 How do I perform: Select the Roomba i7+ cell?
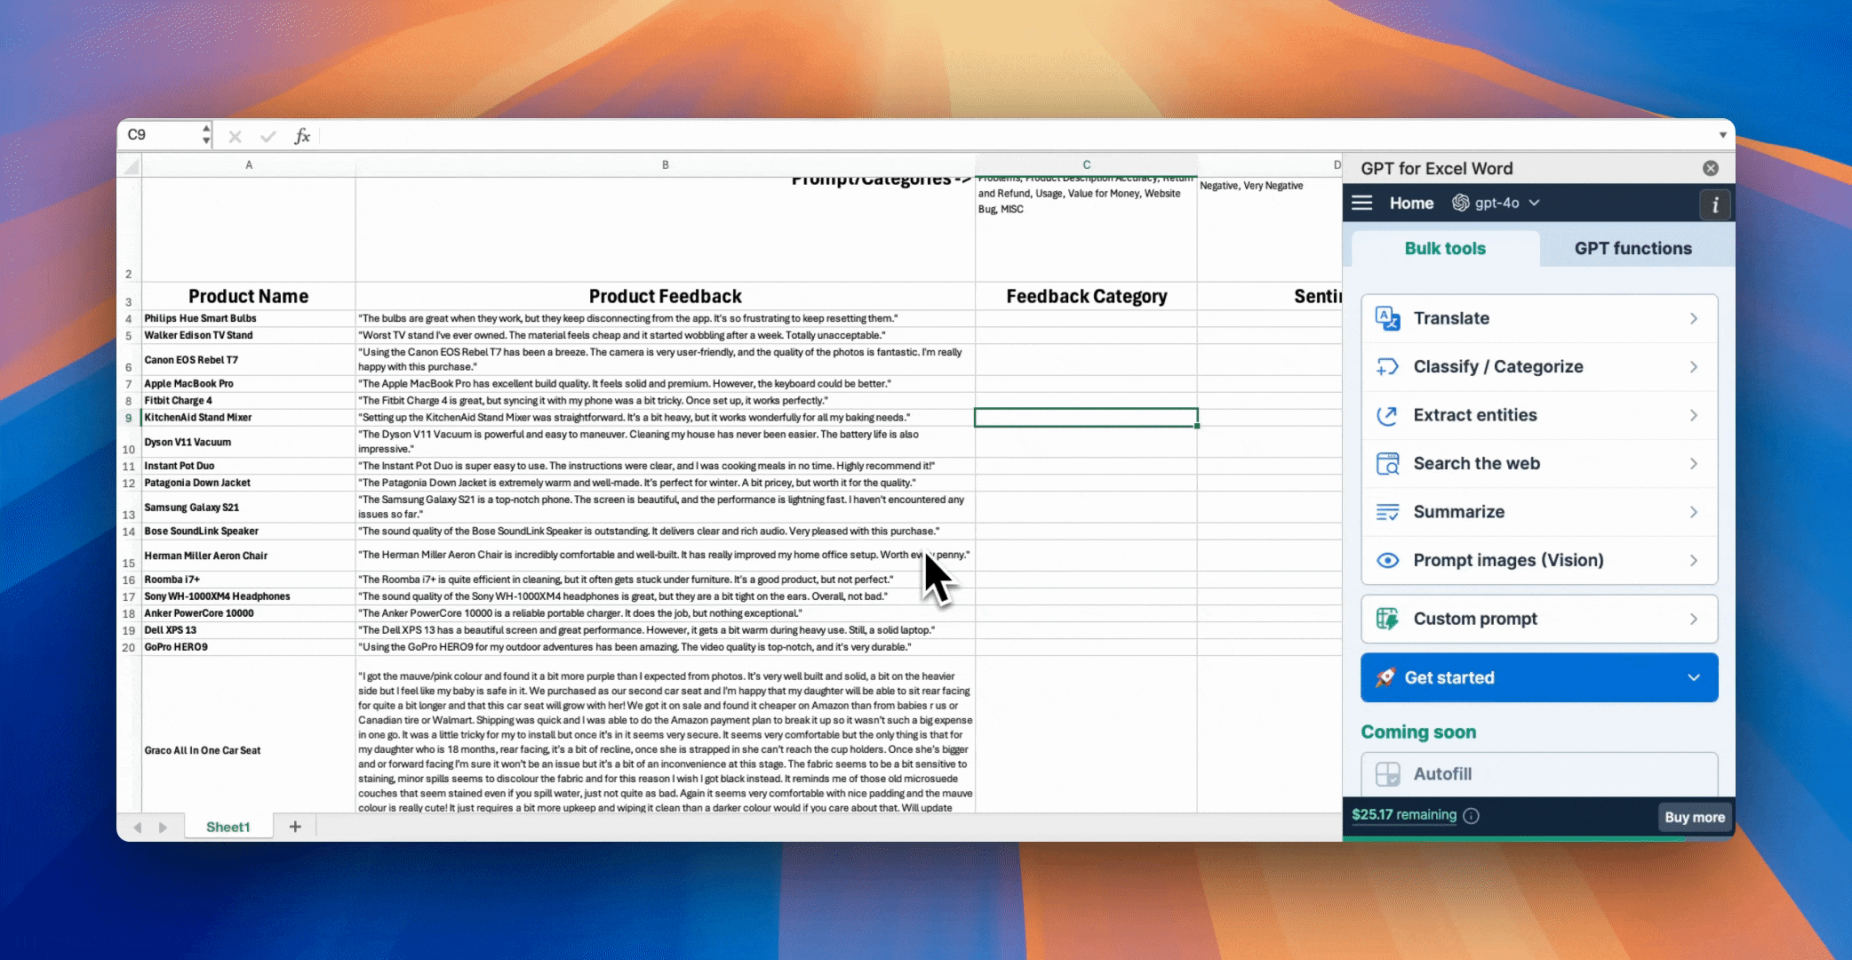pos(249,580)
